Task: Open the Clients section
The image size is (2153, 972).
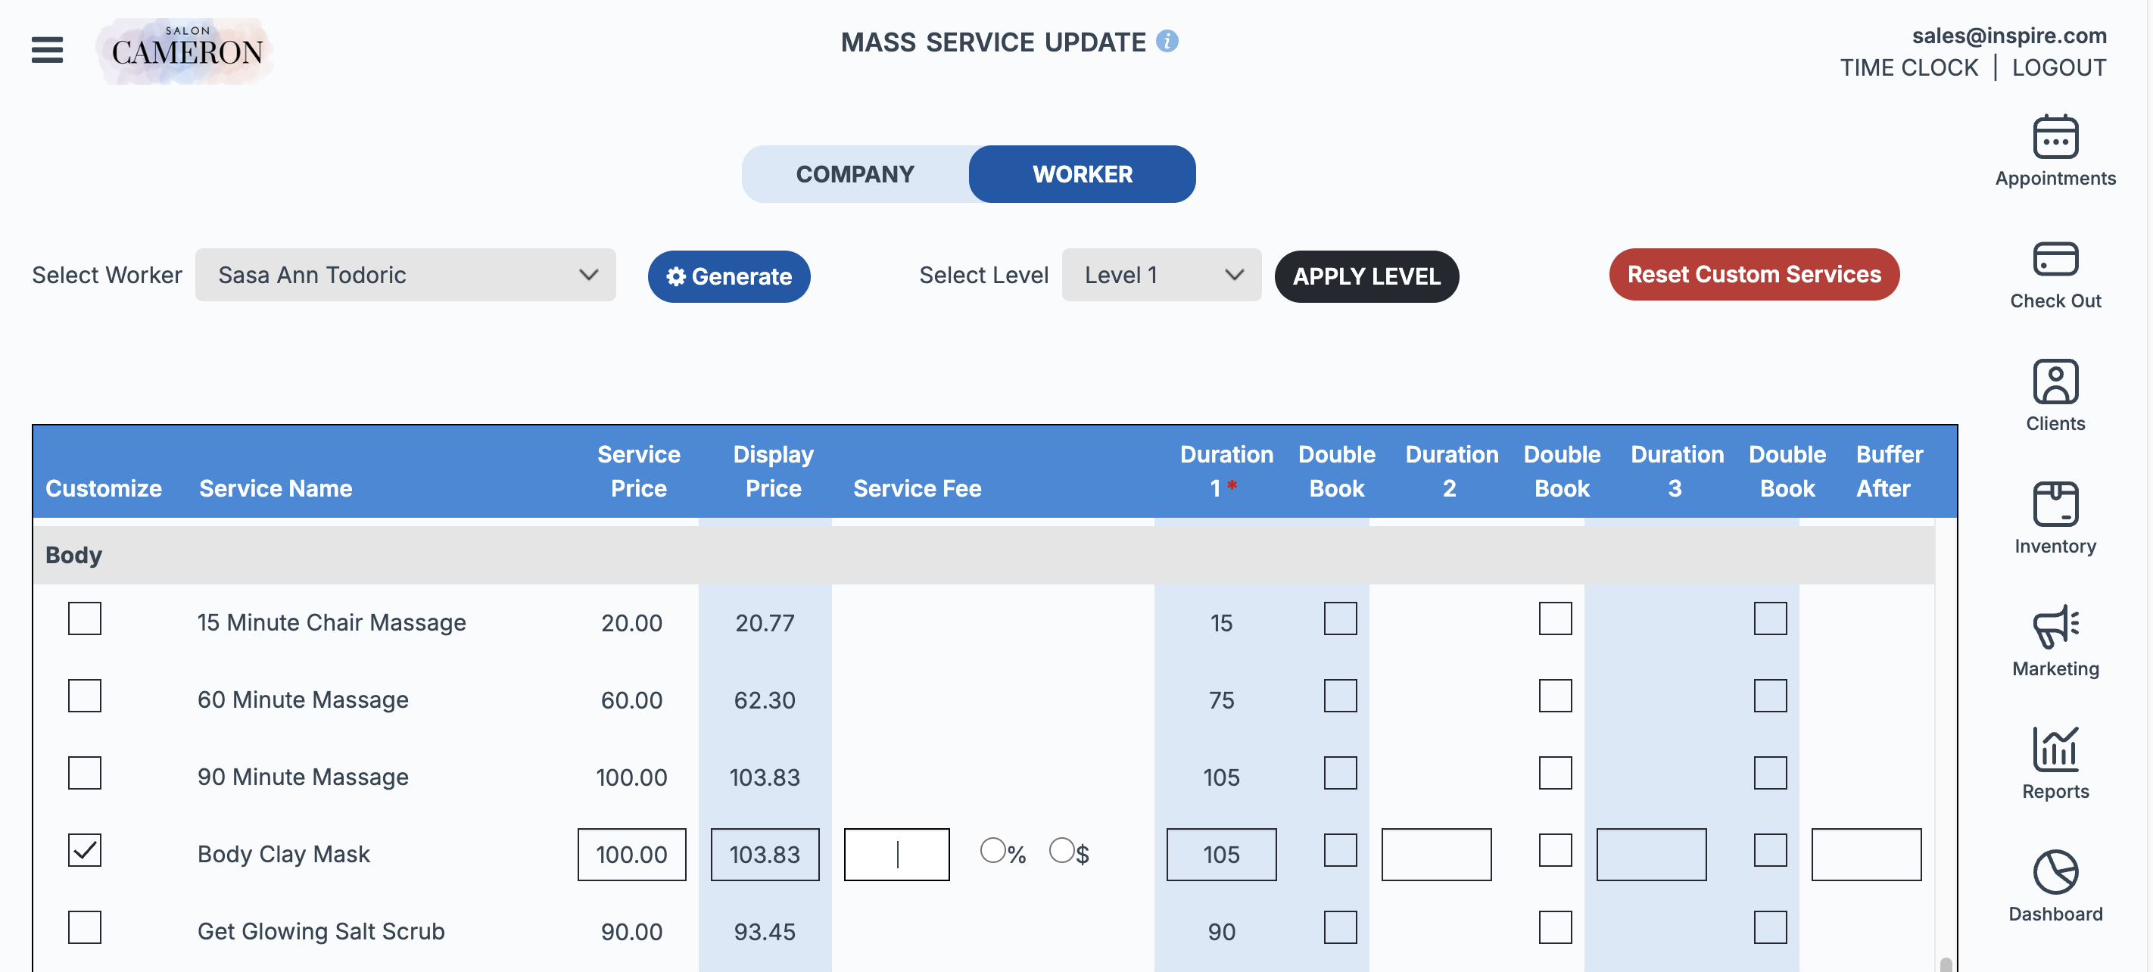Action: point(2055,396)
